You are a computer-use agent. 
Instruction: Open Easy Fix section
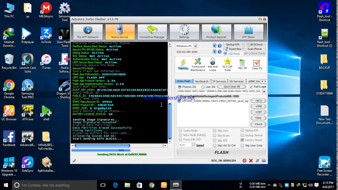(257, 64)
